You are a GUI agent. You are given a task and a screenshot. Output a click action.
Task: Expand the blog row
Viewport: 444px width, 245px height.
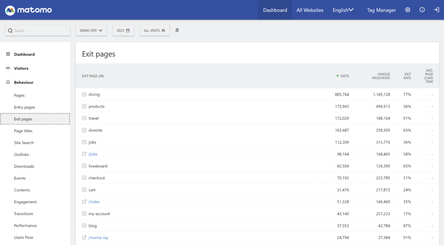point(84,226)
